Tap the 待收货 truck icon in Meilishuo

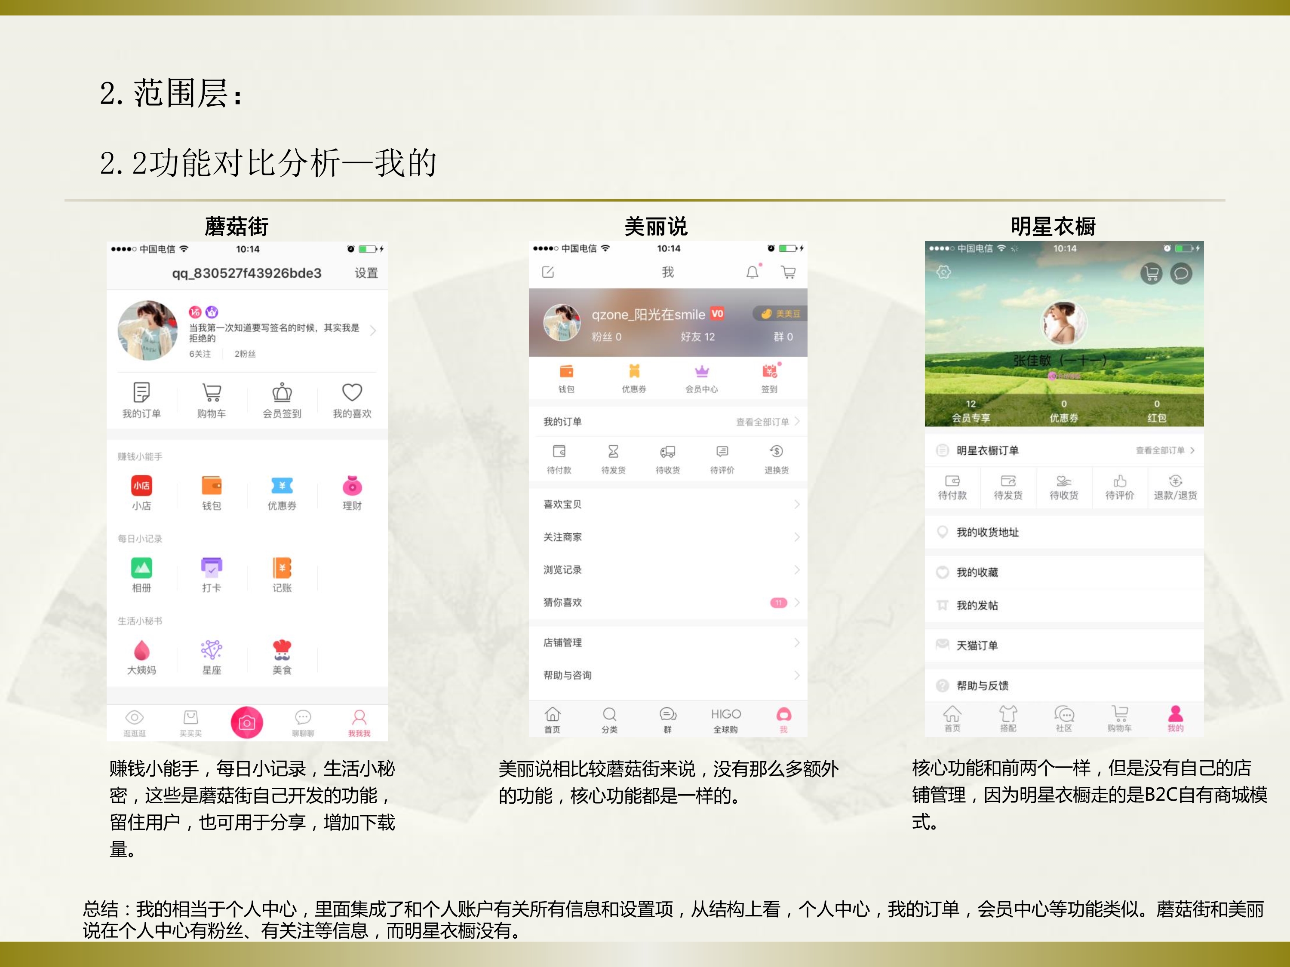[x=668, y=452]
